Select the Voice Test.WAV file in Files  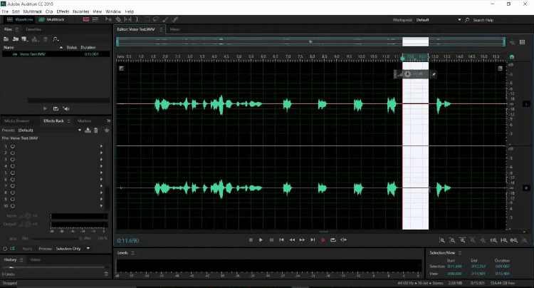point(56,54)
